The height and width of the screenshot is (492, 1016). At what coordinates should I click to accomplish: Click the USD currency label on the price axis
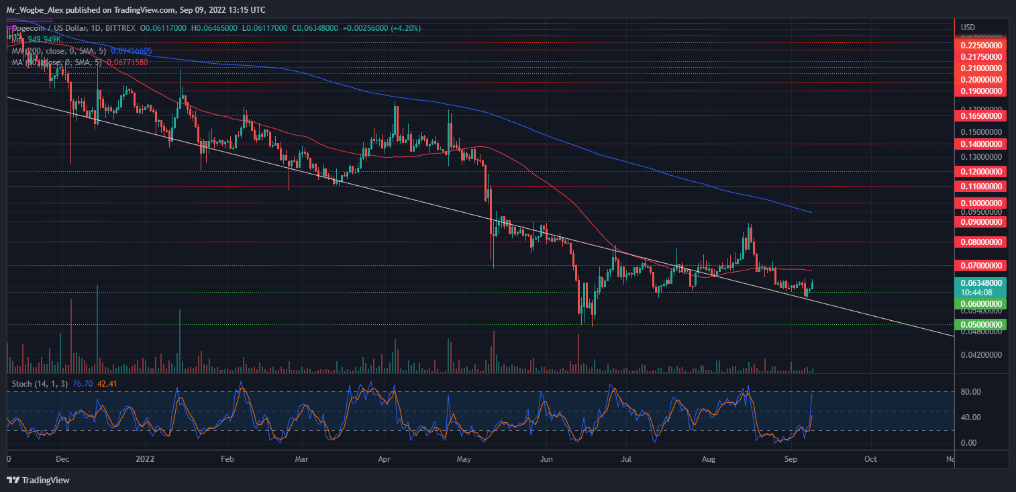(968, 28)
